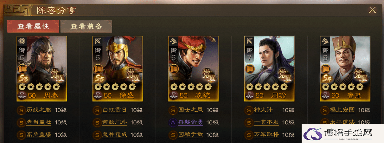Select 鲁肃 hero card
The image size is (384, 143).
click(x=345, y=68)
